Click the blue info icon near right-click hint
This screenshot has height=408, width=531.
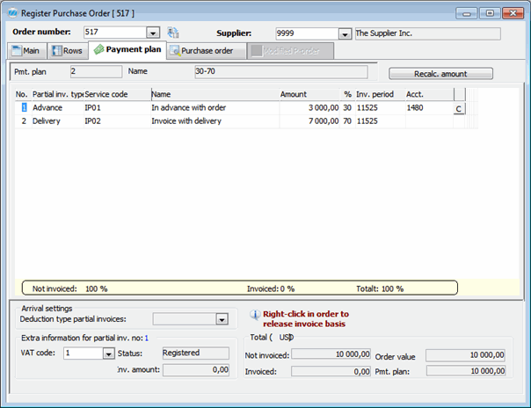pyautogui.click(x=255, y=314)
